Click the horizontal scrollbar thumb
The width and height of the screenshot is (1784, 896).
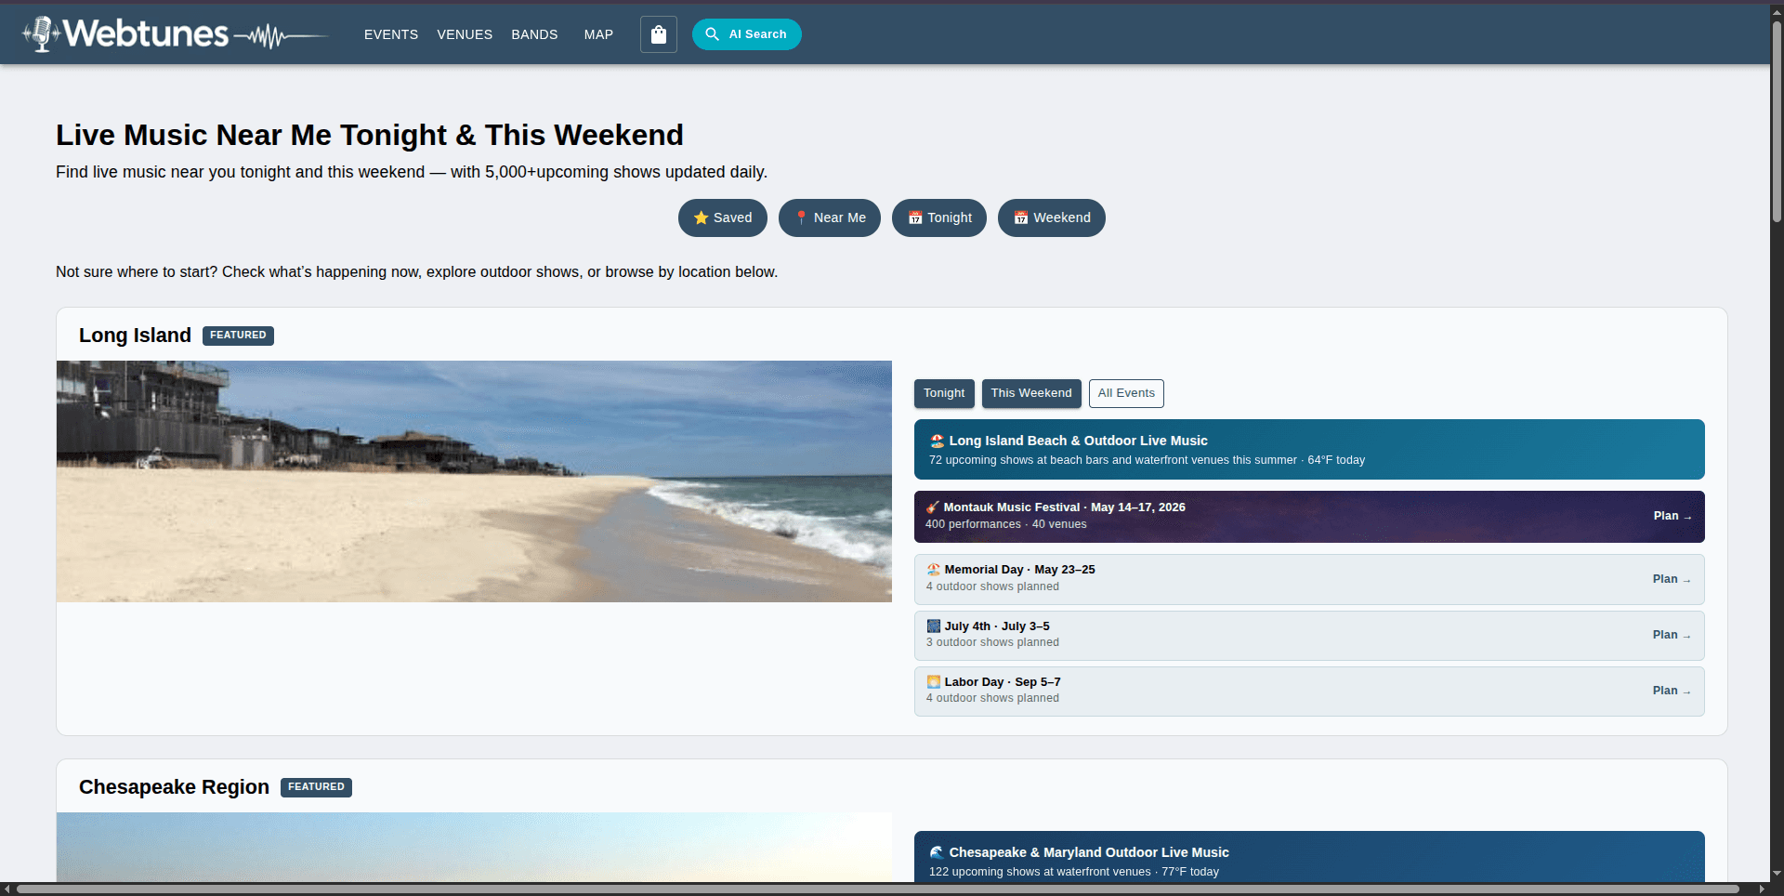click(x=878, y=889)
